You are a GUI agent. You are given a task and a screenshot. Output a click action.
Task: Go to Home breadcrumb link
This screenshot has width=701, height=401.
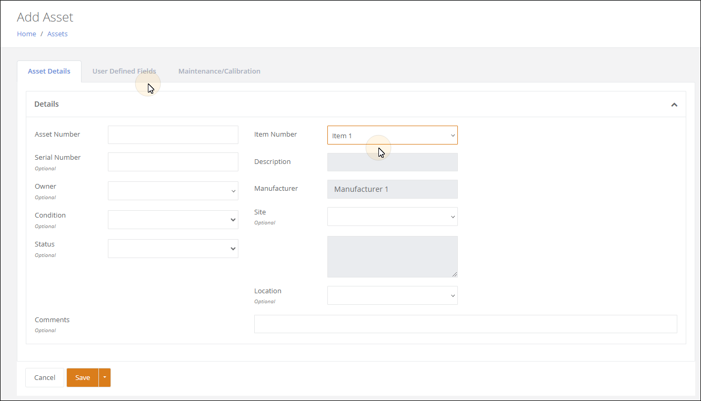click(26, 34)
